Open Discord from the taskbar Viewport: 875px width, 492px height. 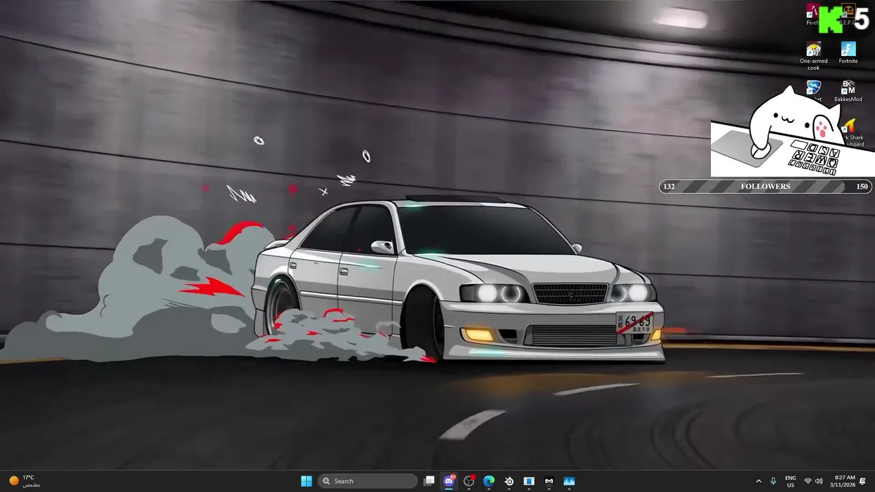pos(449,481)
